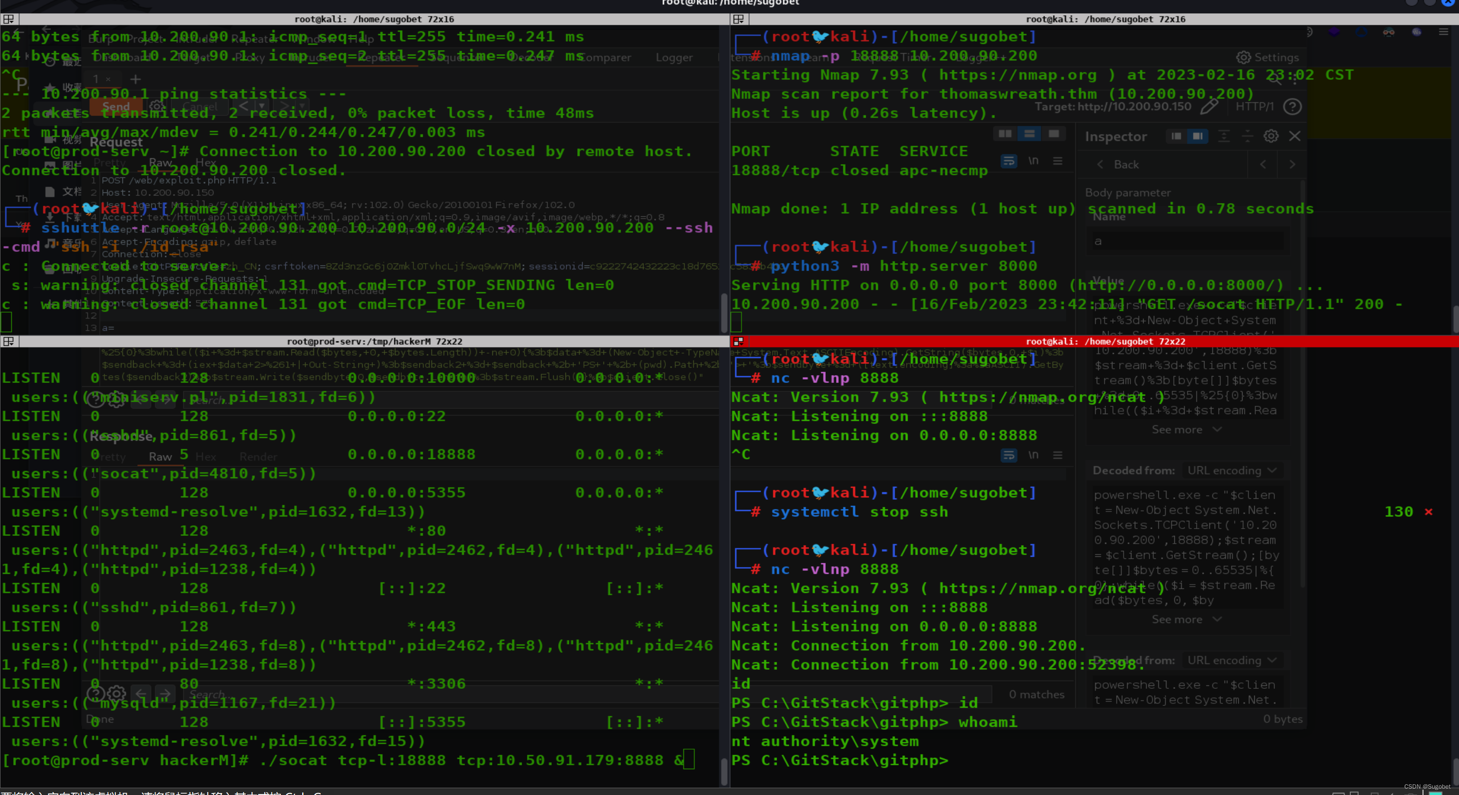The image size is (1459, 795).
Task: Click the Burp search magnifier icon
Action: tap(1274, 80)
